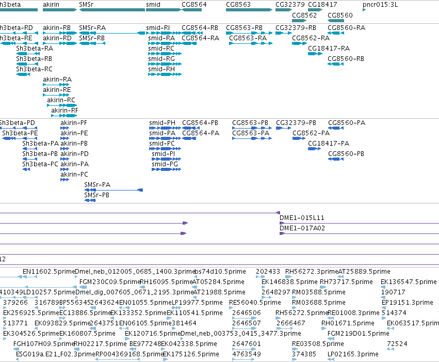Select EST RE56040.5prime
439x362 pixels.
point(255,303)
